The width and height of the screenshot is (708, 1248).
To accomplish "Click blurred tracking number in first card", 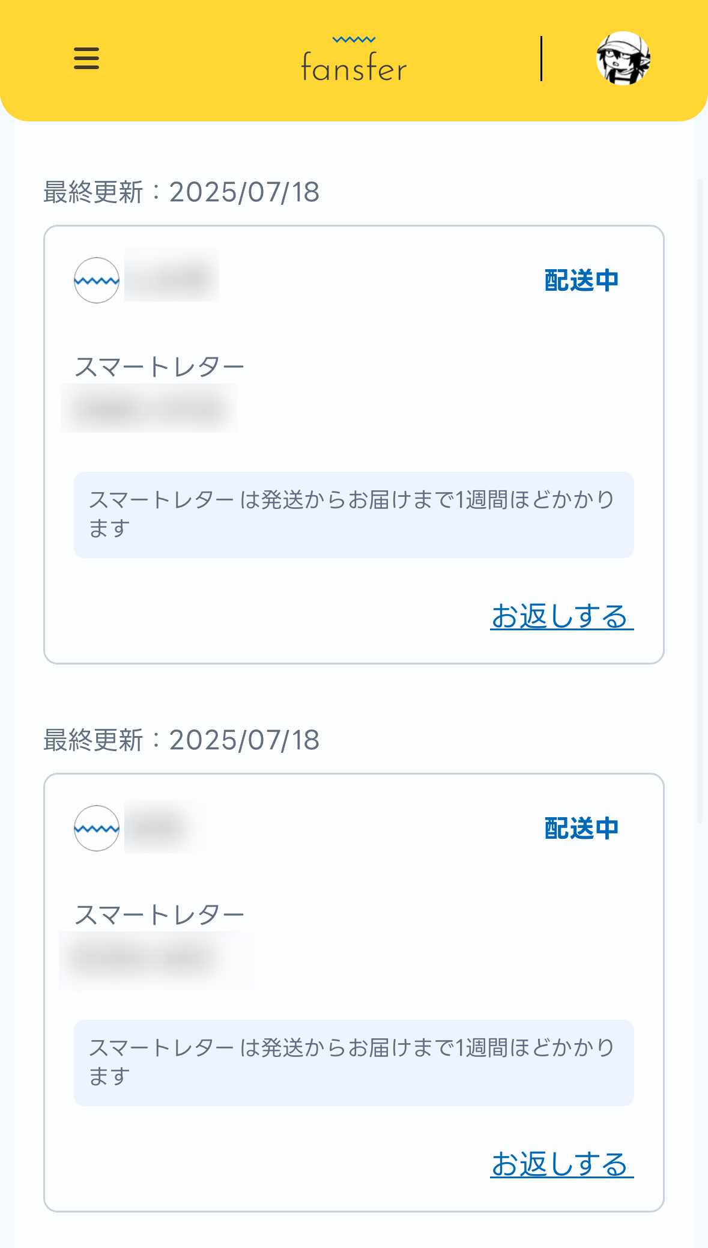I will tap(149, 409).
